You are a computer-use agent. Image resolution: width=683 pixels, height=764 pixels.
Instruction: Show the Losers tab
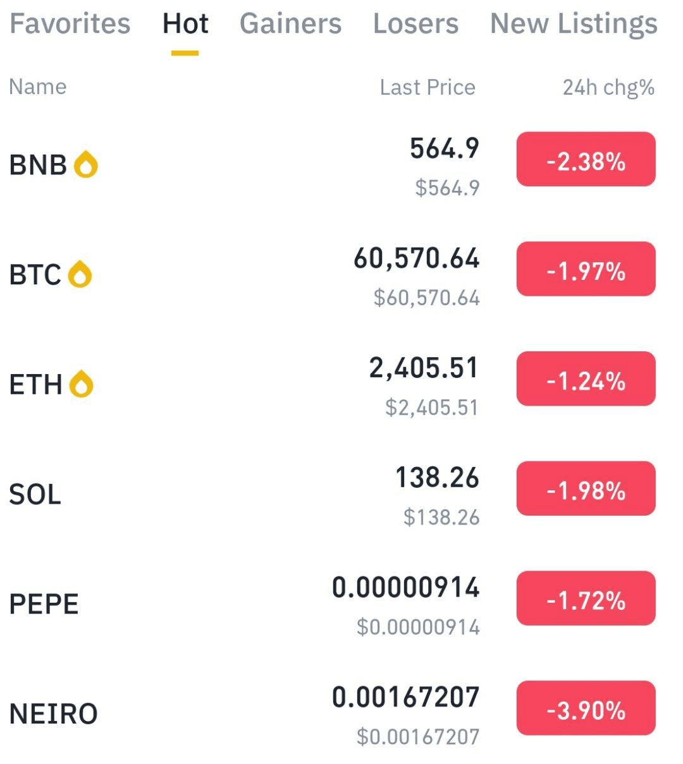[x=415, y=24]
